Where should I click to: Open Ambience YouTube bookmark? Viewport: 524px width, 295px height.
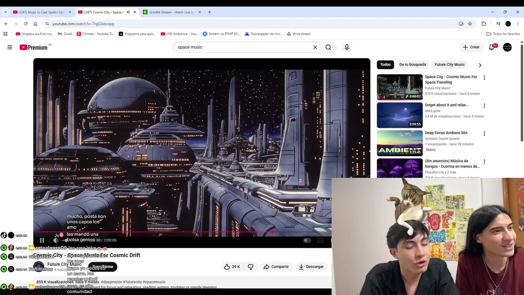click(x=179, y=34)
